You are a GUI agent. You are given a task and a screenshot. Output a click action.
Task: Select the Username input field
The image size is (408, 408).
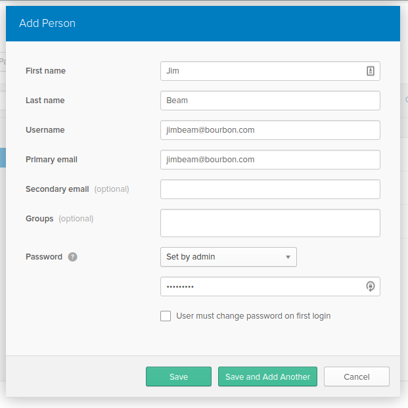click(x=269, y=130)
